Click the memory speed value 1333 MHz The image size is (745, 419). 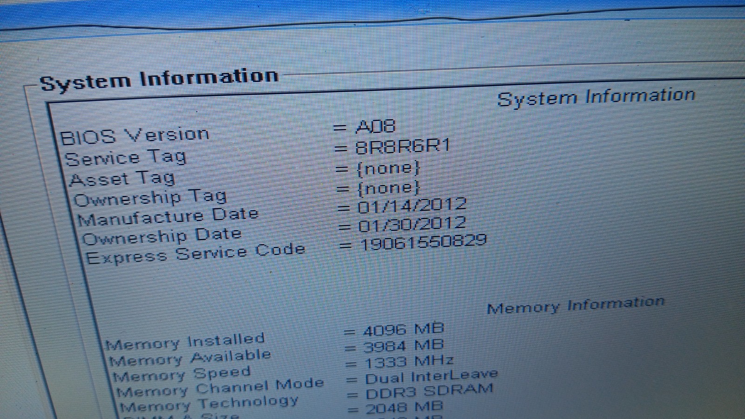tap(409, 362)
